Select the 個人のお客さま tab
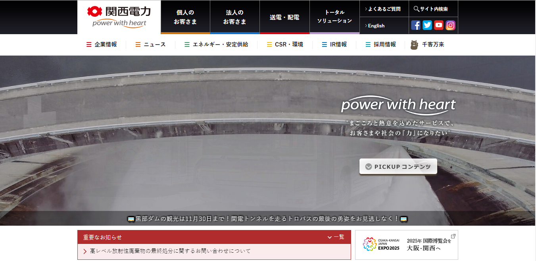 click(x=185, y=17)
